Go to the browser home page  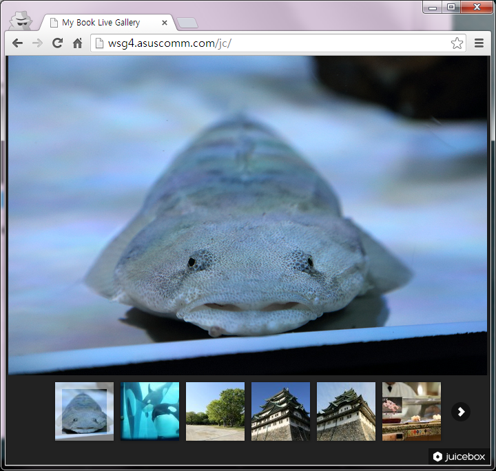[77, 43]
